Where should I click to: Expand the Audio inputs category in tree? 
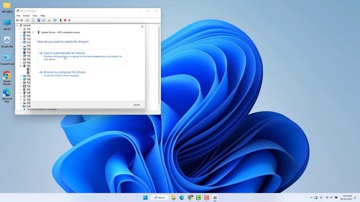[x=21, y=29]
